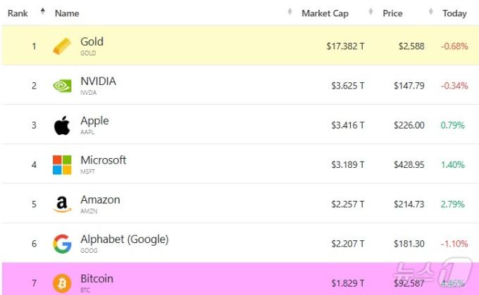Click the Microsoft logo icon

pos(62,165)
